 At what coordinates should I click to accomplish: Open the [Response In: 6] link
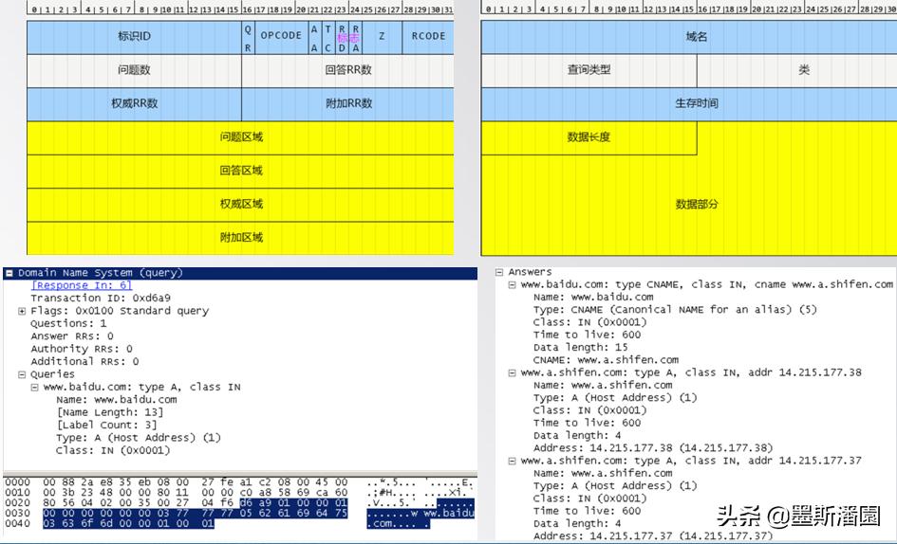[x=82, y=285]
